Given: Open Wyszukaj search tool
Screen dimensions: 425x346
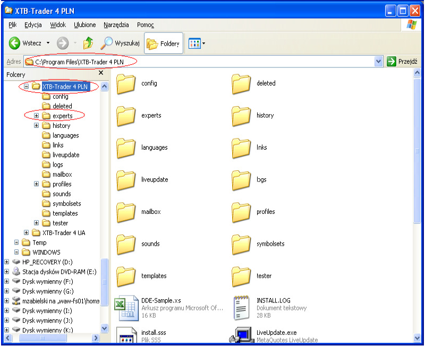Looking at the screenshot, I should click(x=120, y=44).
